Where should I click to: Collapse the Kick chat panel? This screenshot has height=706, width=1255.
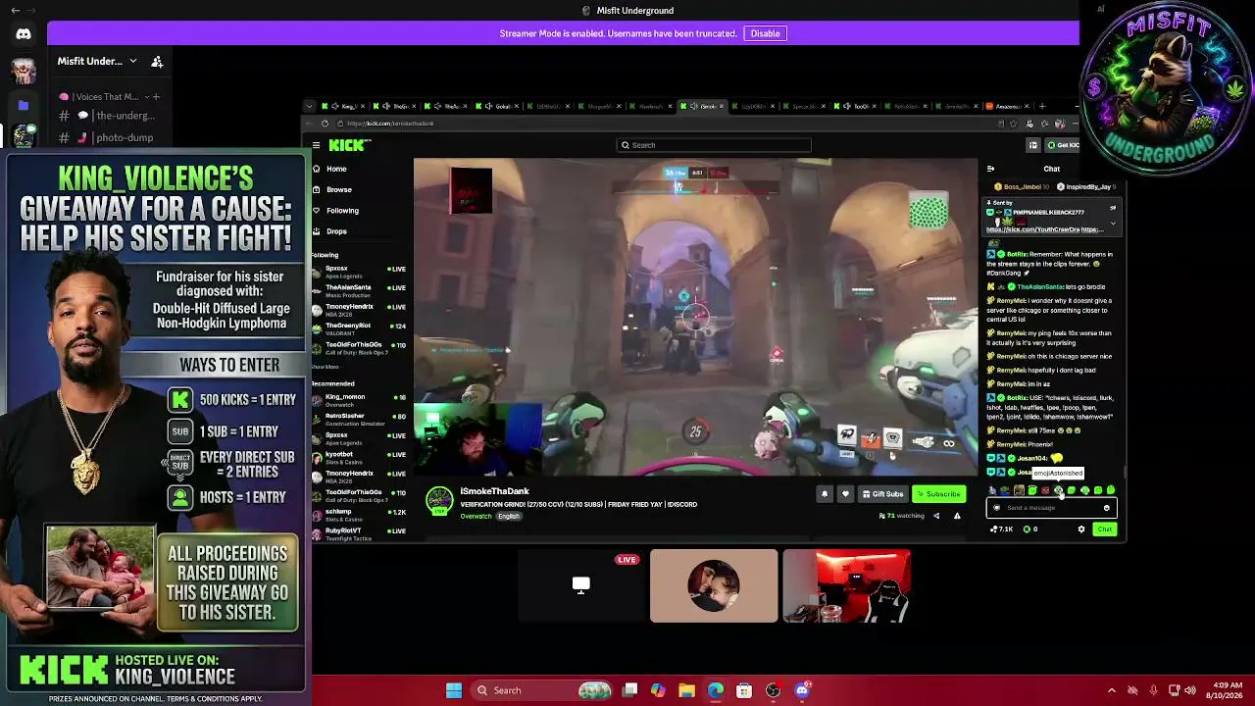click(990, 169)
